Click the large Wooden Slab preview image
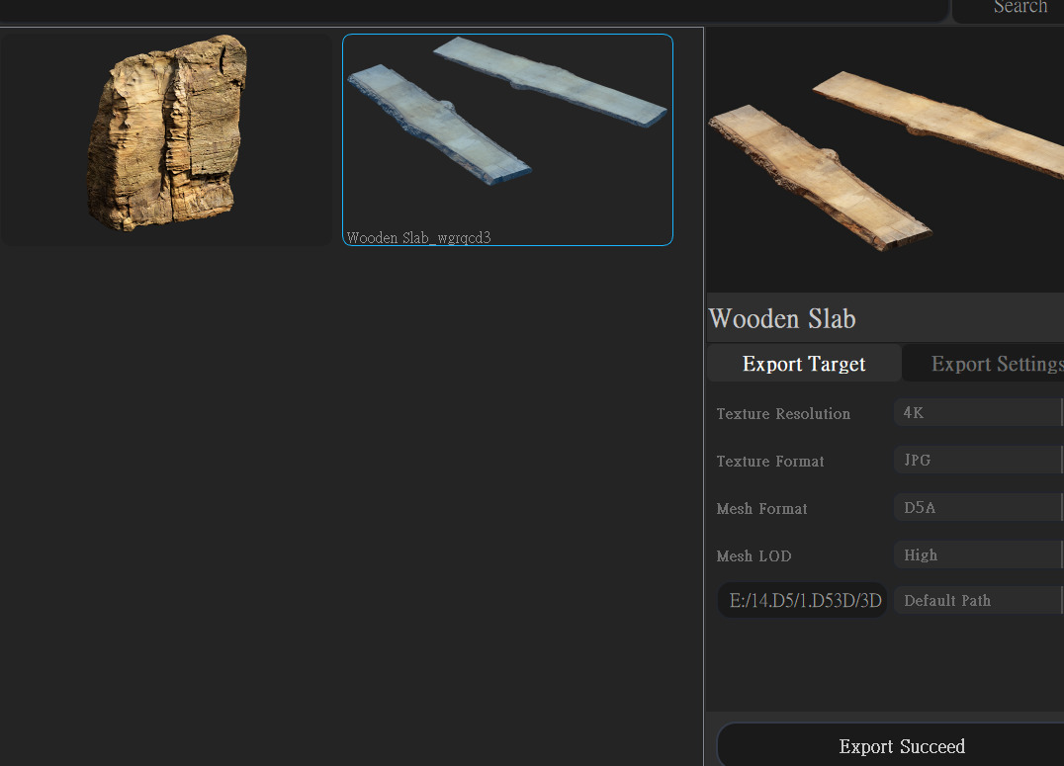Image resolution: width=1064 pixels, height=766 pixels. click(x=885, y=161)
